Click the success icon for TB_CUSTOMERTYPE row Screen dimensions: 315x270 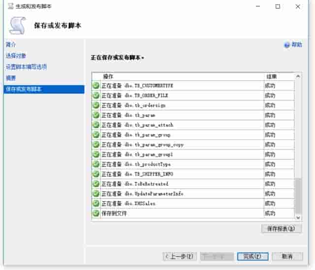click(96, 86)
